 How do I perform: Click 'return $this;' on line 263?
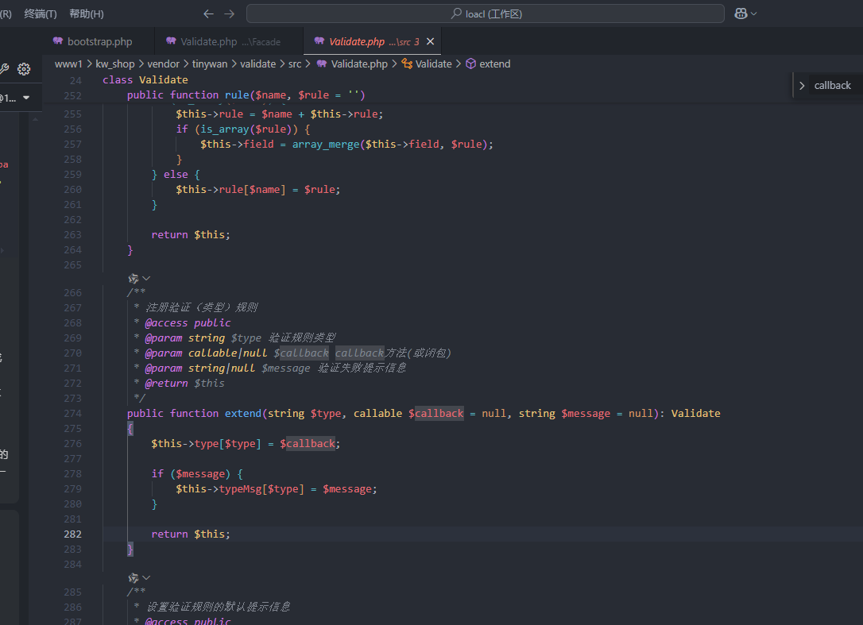[191, 235]
